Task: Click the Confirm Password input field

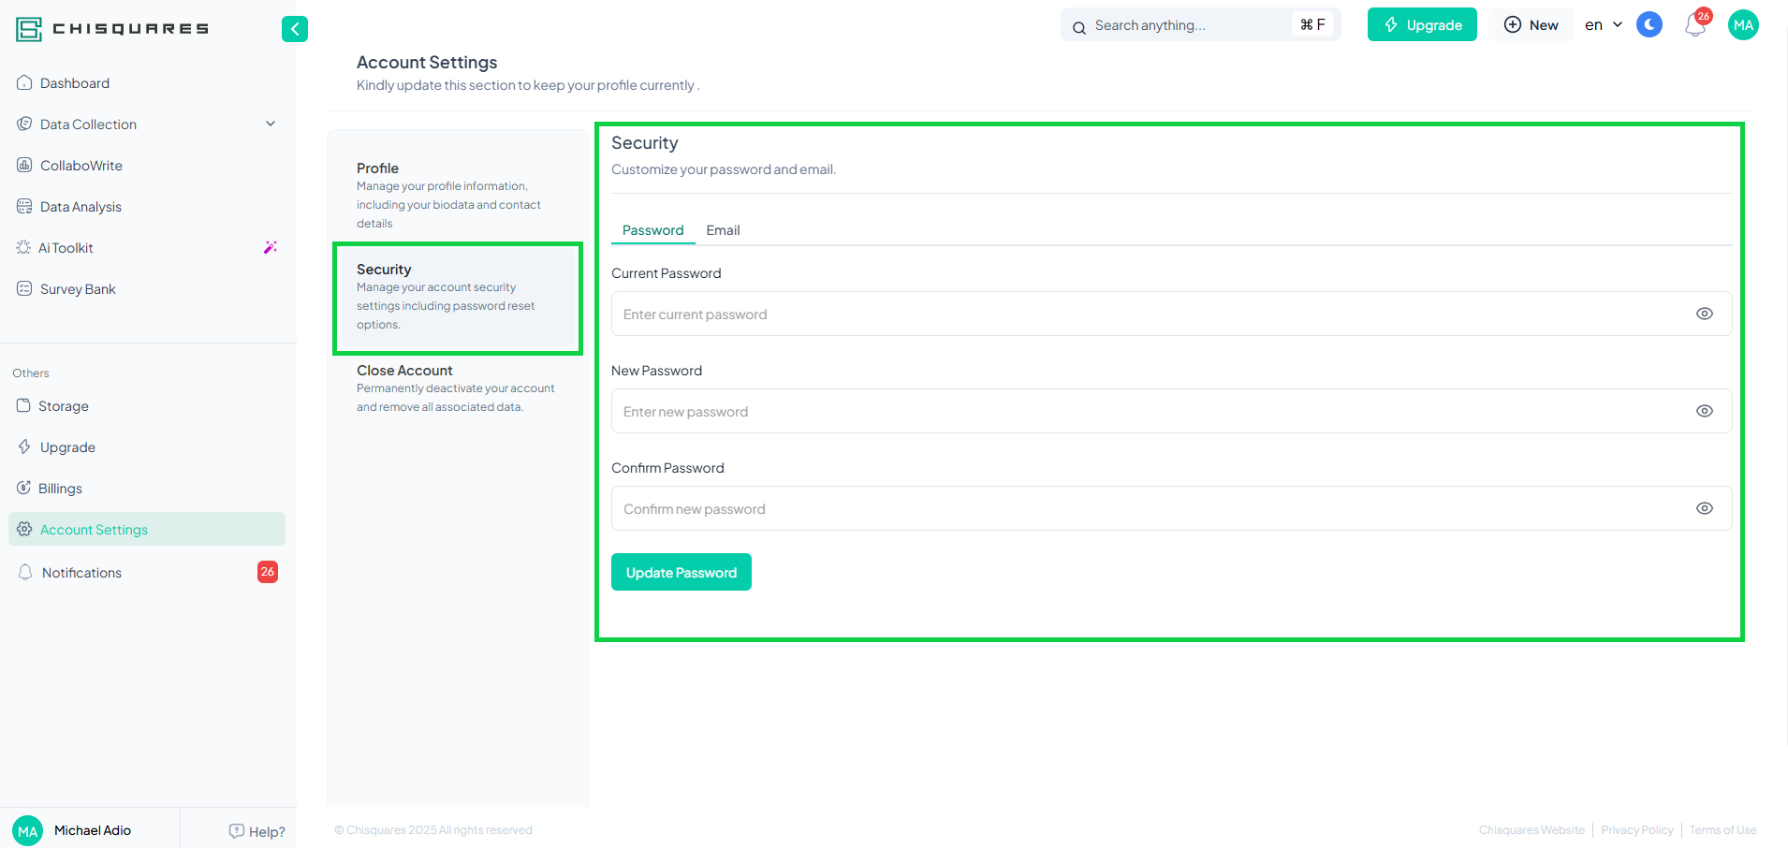Action: click(x=1171, y=508)
